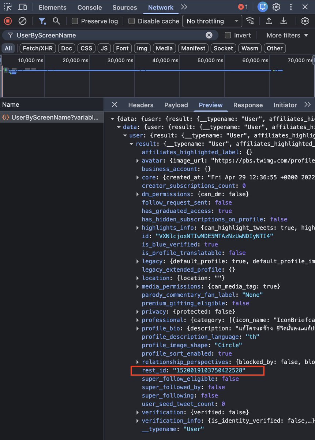Filter by Wasm requests

250,48
